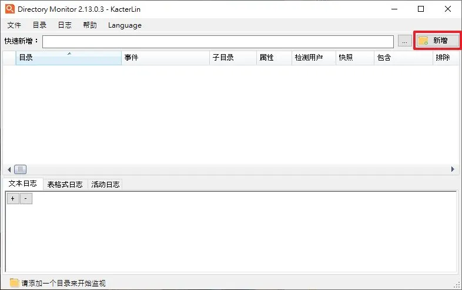The width and height of the screenshot is (462, 290).
Task: Click the 事件 column header
Action: click(x=165, y=58)
